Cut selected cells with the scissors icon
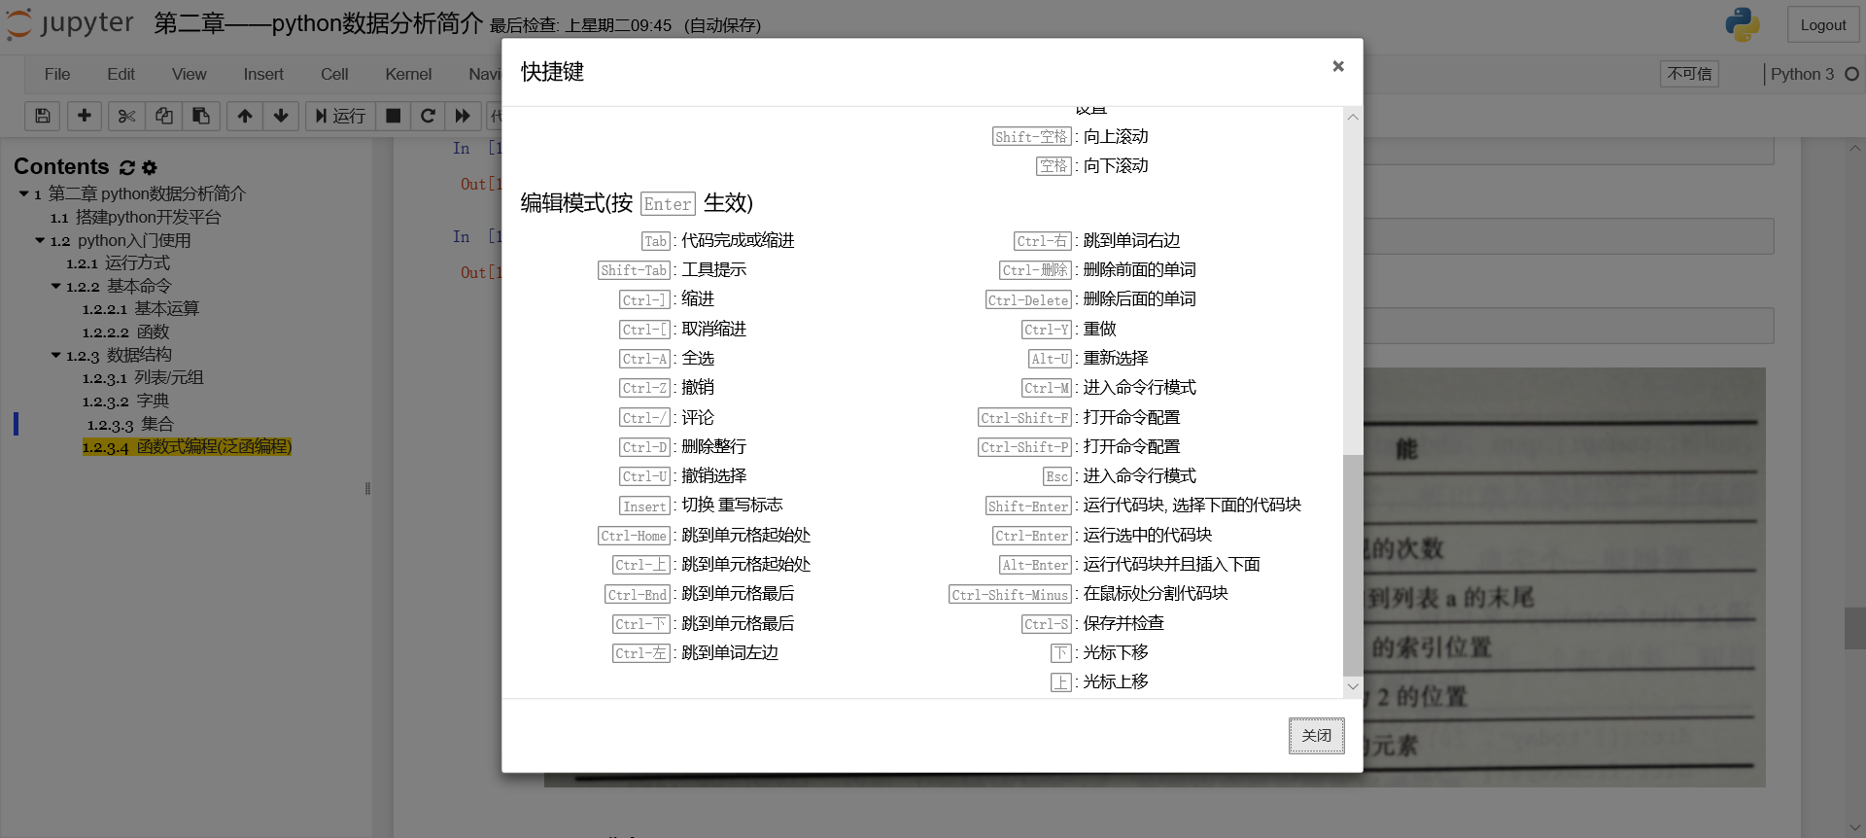Viewport: 1866px width, 838px height. tap(126, 116)
